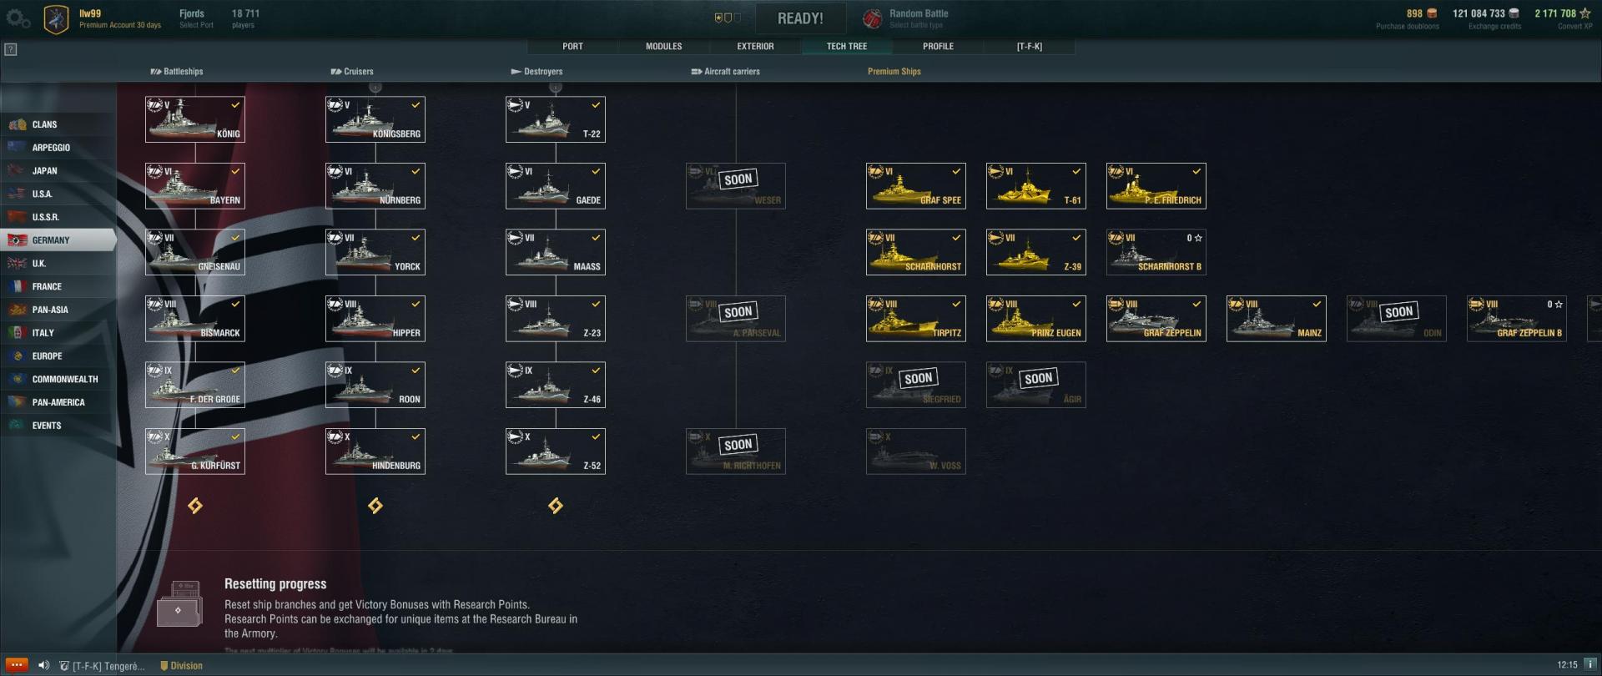Click the READY! battle button

click(x=800, y=18)
